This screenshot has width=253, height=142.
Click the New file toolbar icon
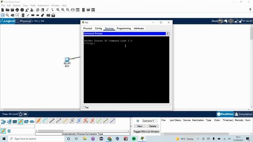(3, 10)
